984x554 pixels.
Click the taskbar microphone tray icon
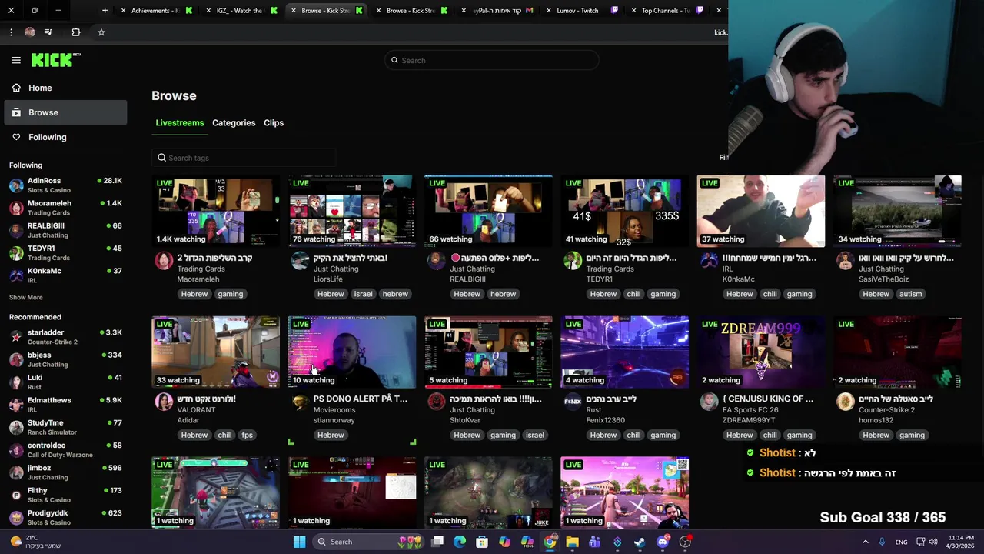(882, 542)
